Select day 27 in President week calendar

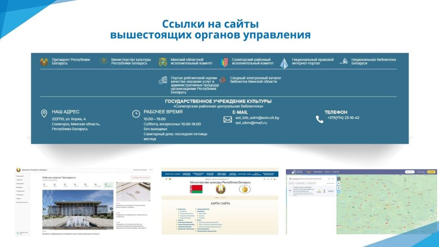tap(108, 185)
